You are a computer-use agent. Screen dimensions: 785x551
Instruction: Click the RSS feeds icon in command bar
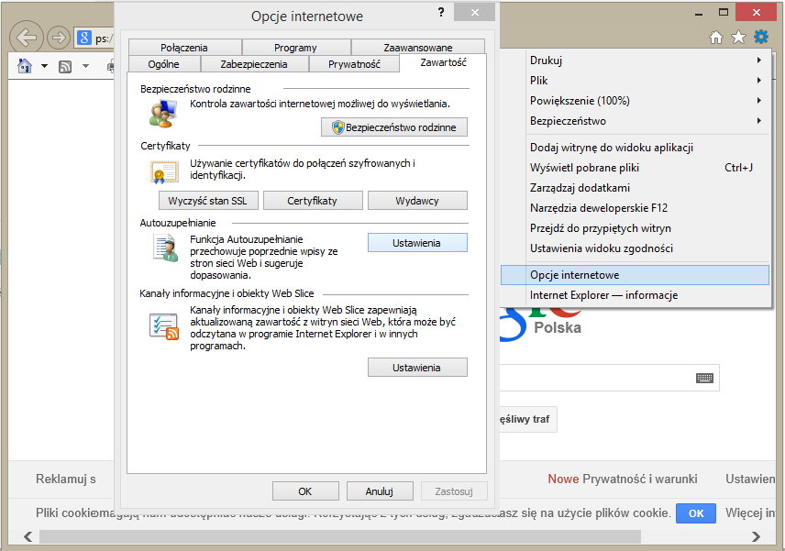pyautogui.click(x=65, y=66)
